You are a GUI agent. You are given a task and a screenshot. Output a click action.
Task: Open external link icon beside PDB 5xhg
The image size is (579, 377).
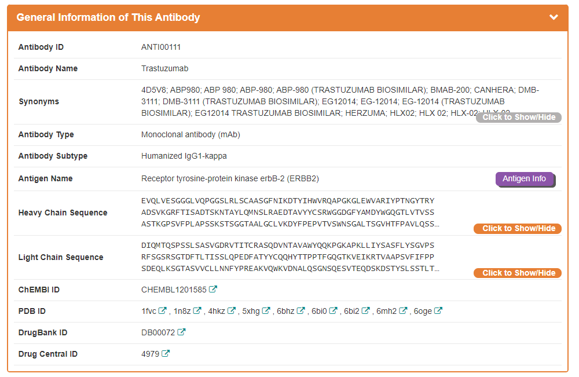pyautogui.click(x=266, y=311)
